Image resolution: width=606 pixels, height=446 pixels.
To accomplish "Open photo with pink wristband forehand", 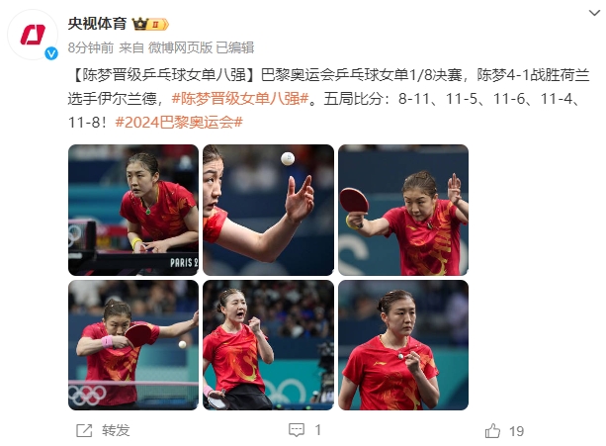I will click(x=133, y=345).
